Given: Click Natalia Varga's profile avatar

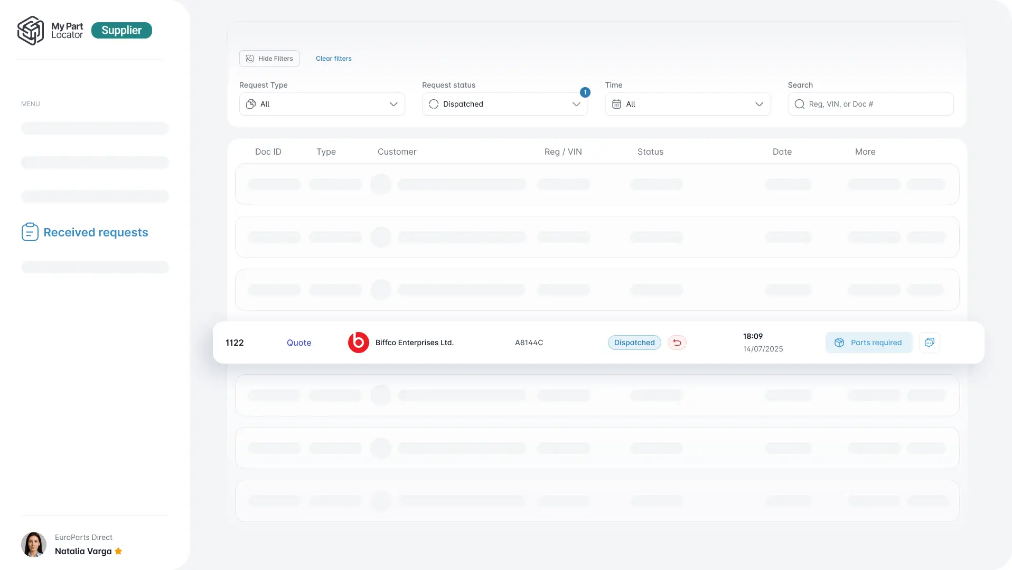Looking at the screenshot, I should point(34,545).
